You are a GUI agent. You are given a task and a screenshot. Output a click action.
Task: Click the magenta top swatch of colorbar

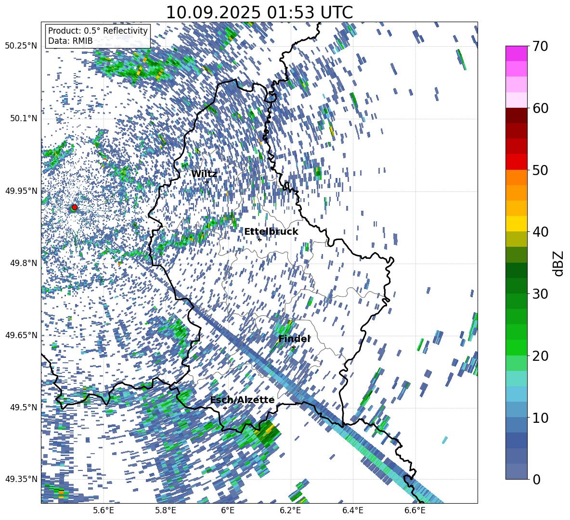[516, 53]
